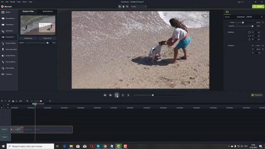Go to previous frame in playback controls
This screenshot has width=265, height=149.
[105, 95]
